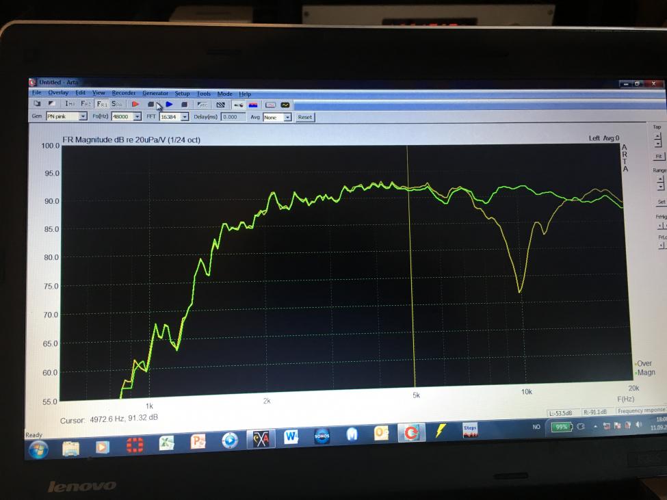The height and width of the screenshot is (500, 667).
Task: Open the Edit menu
Action: [81, 93]
